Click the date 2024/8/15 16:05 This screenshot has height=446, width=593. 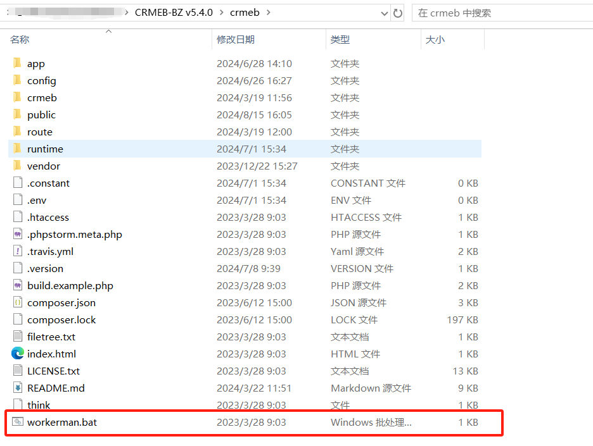tap(254, 115)
